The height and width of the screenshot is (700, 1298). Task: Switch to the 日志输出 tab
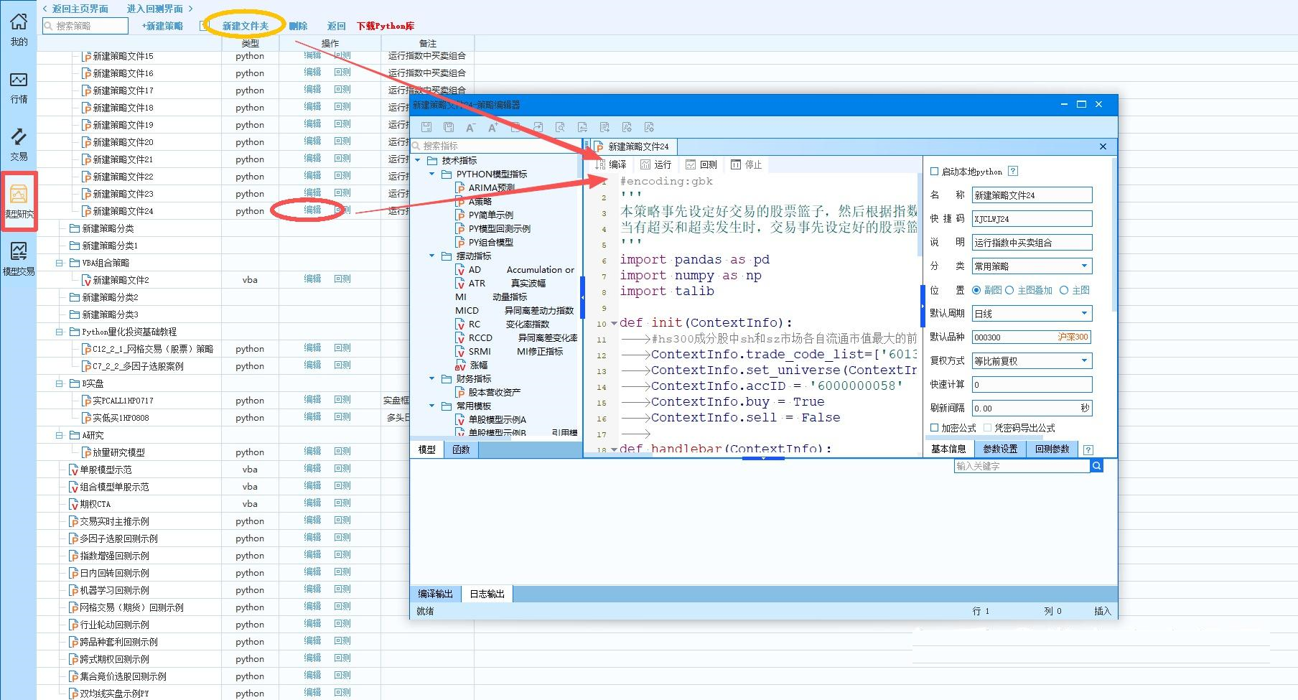(x=487, y=594)
